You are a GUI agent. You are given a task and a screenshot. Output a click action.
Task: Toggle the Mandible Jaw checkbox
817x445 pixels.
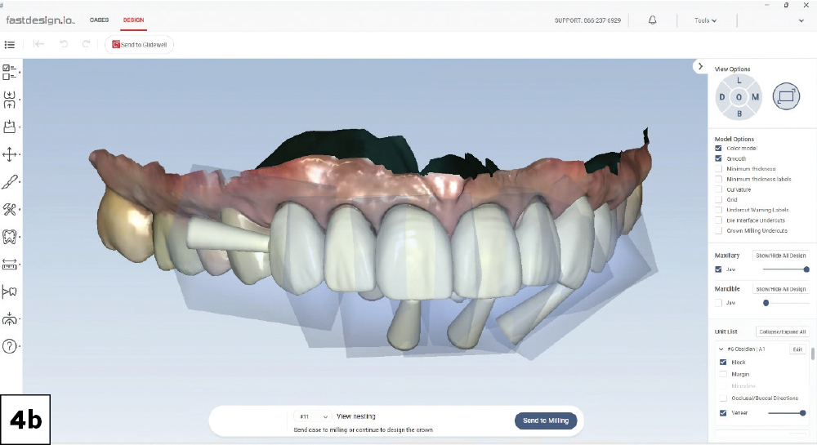[718, 303]
